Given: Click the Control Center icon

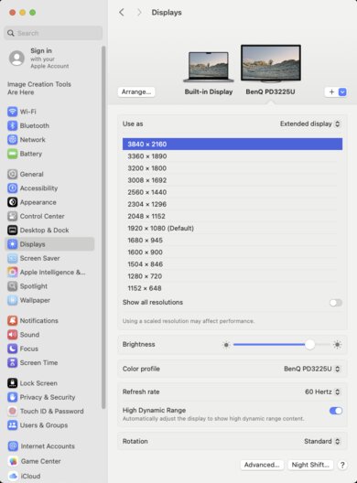Looking at the screenshot, I should coord(12,216).
